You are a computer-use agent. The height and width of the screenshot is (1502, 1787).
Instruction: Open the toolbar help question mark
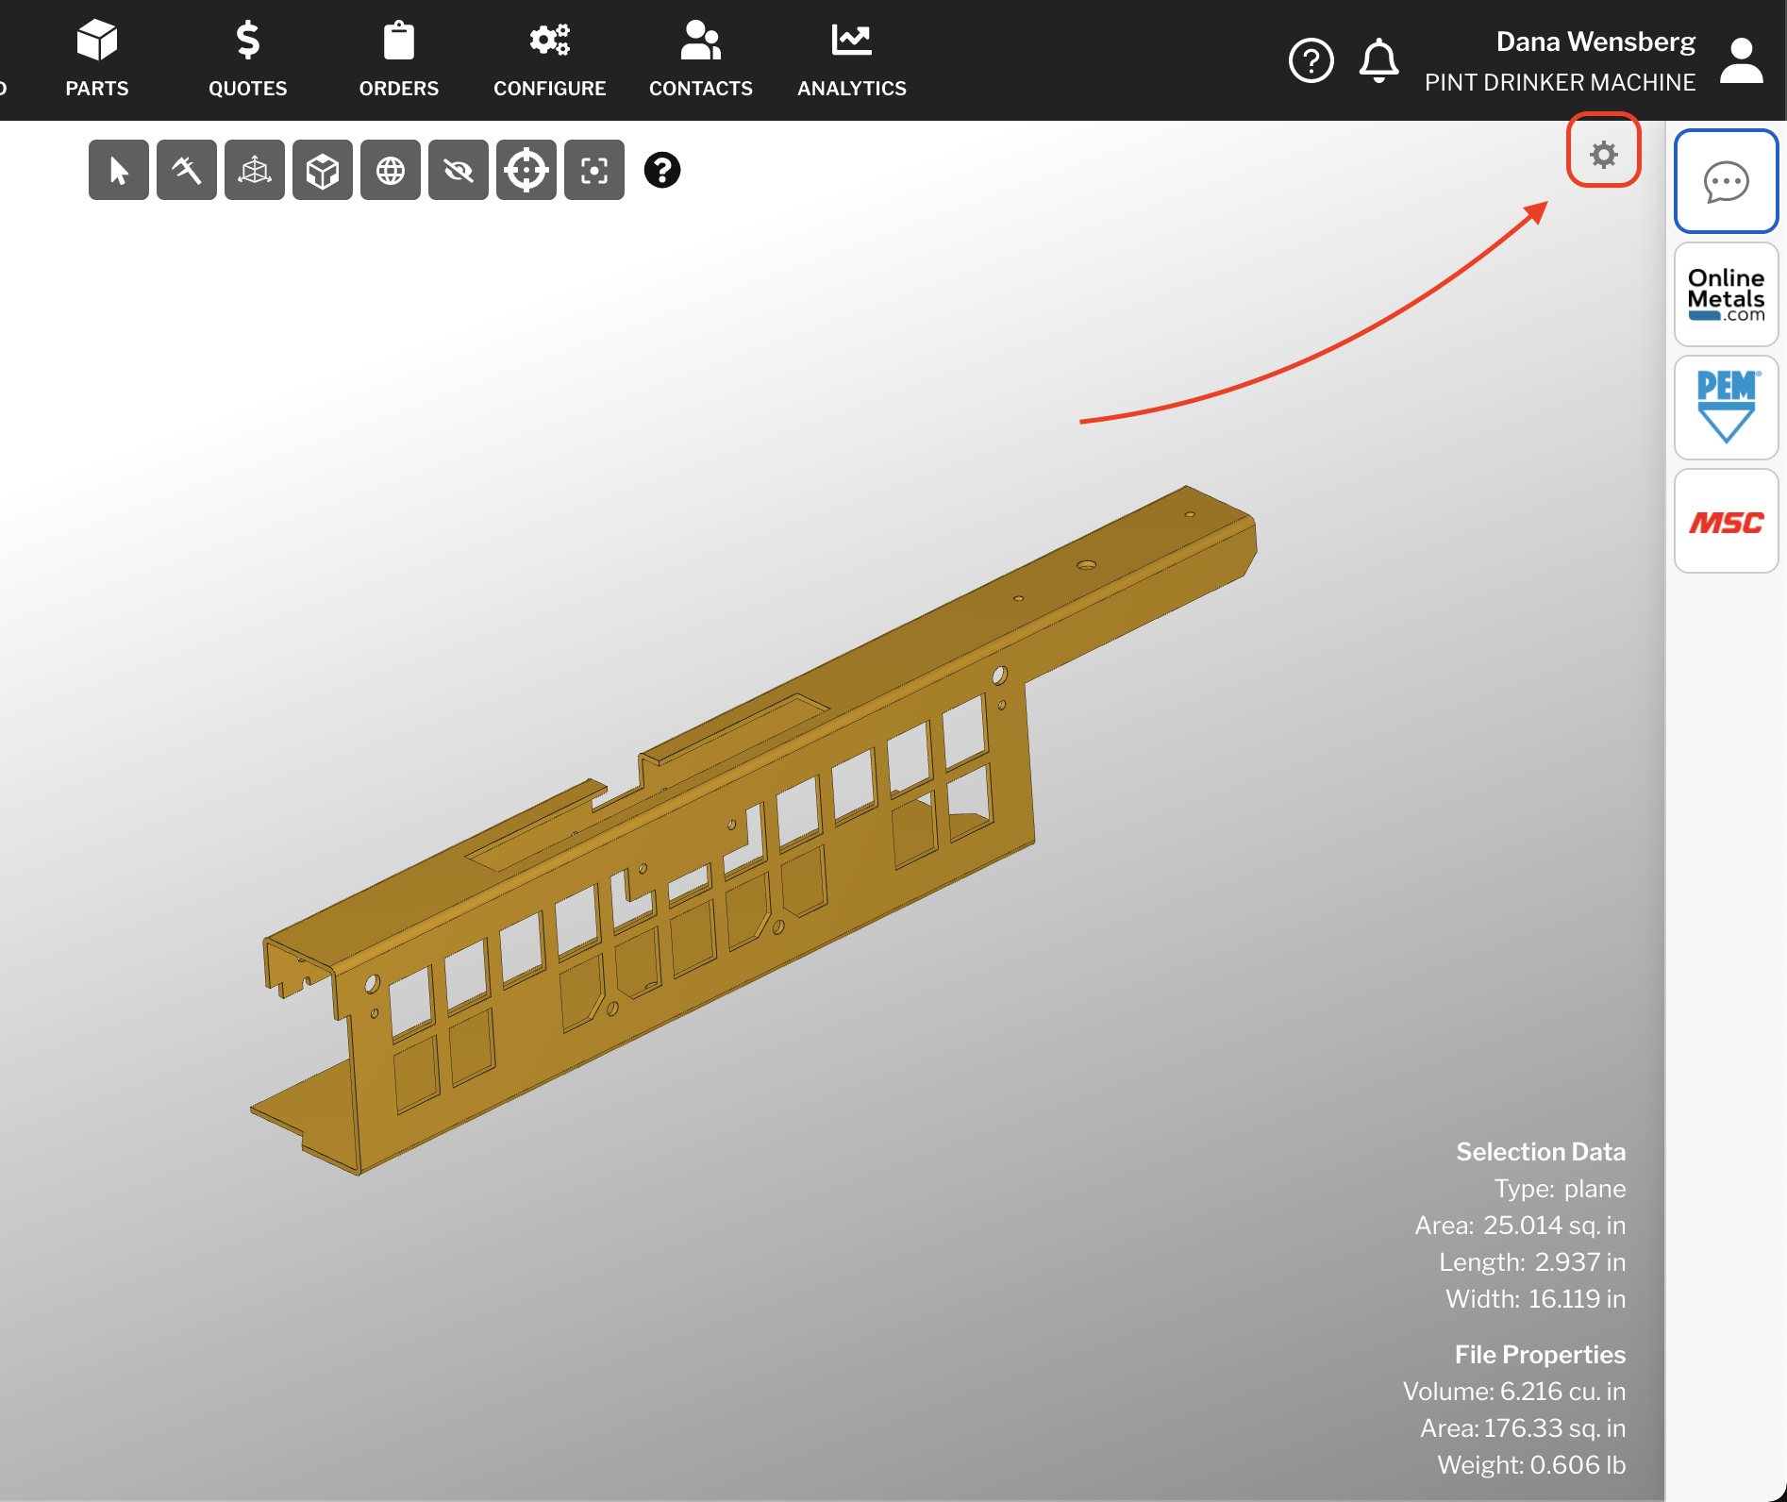pos(661,170)
